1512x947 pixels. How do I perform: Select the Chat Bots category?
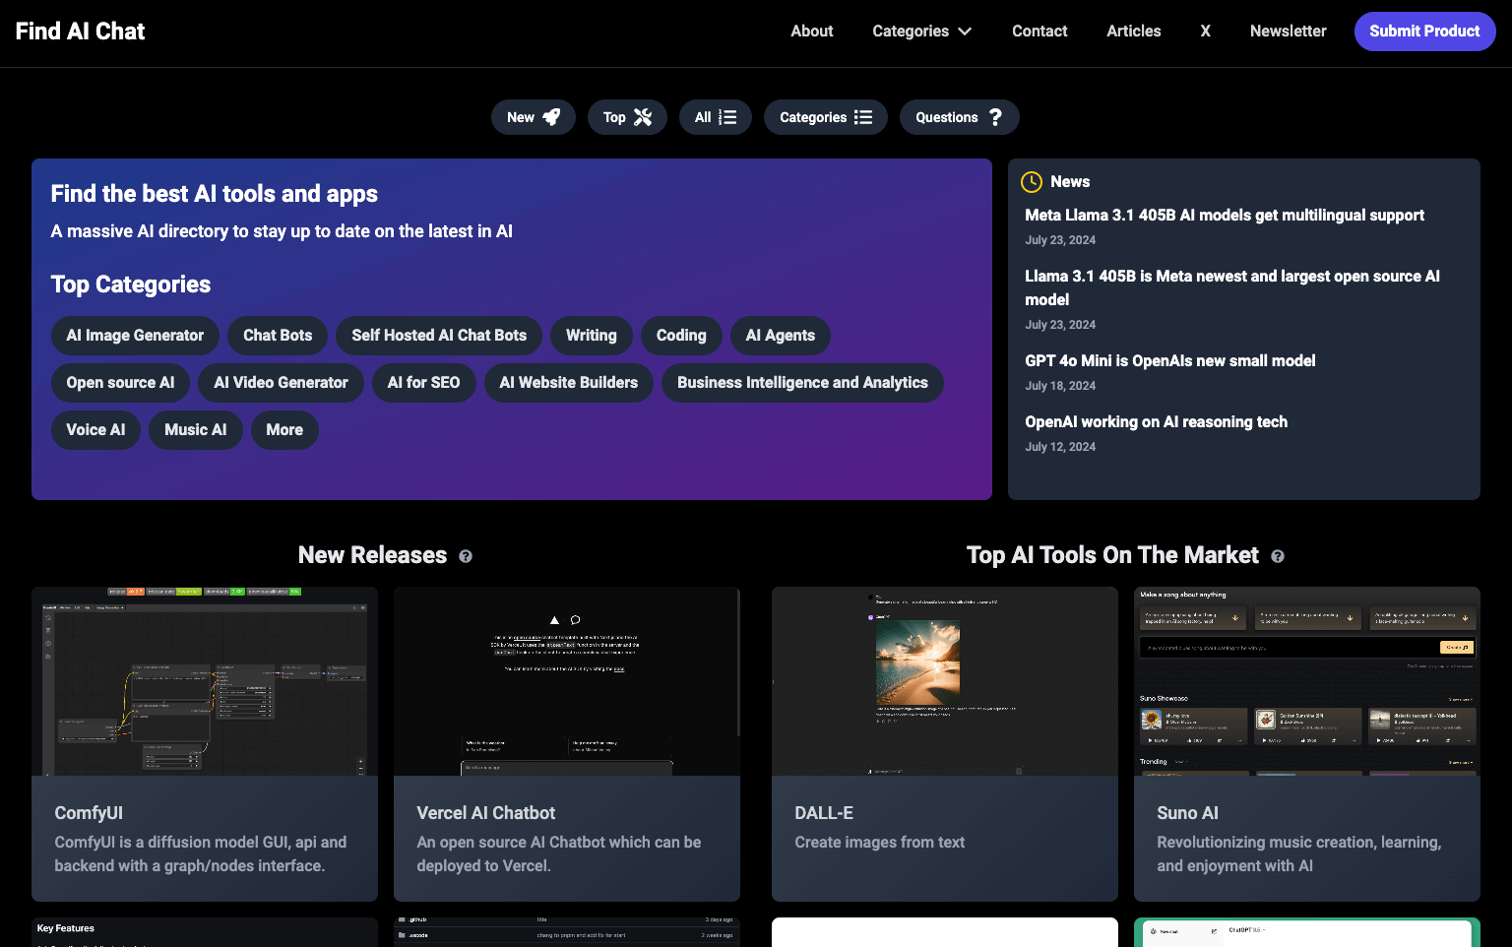click(x=278, y=336)
